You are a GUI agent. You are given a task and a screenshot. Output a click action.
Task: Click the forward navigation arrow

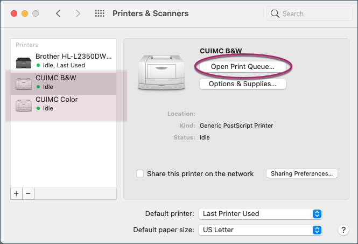pyautogui.click(x=78, y=13)
